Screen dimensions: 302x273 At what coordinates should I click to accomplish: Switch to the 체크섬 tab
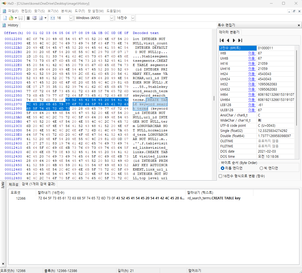click(x=14, y=184)
